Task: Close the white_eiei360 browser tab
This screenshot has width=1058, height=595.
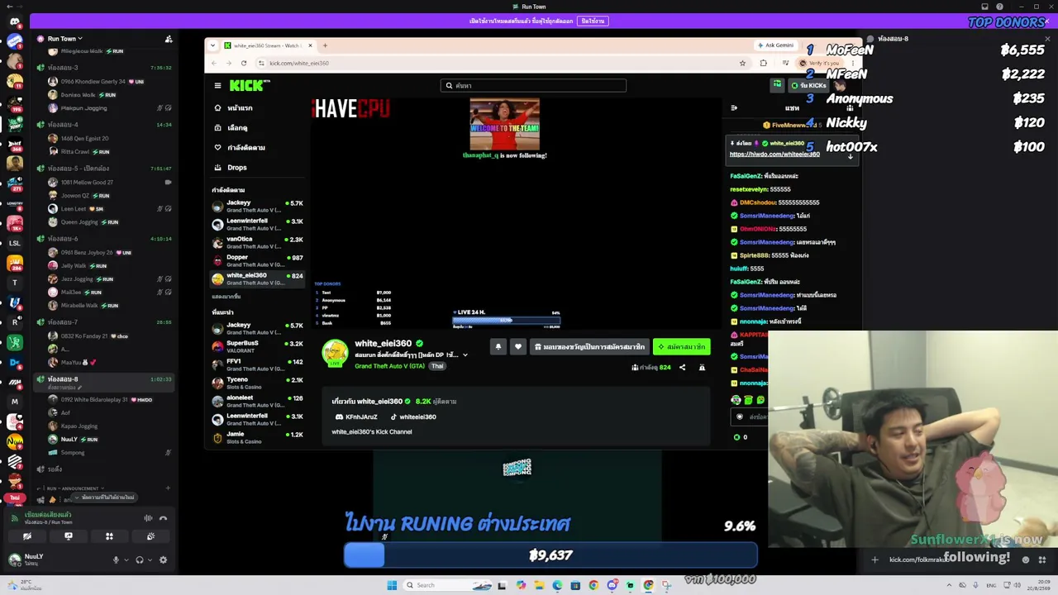Action: click(311, 45)
